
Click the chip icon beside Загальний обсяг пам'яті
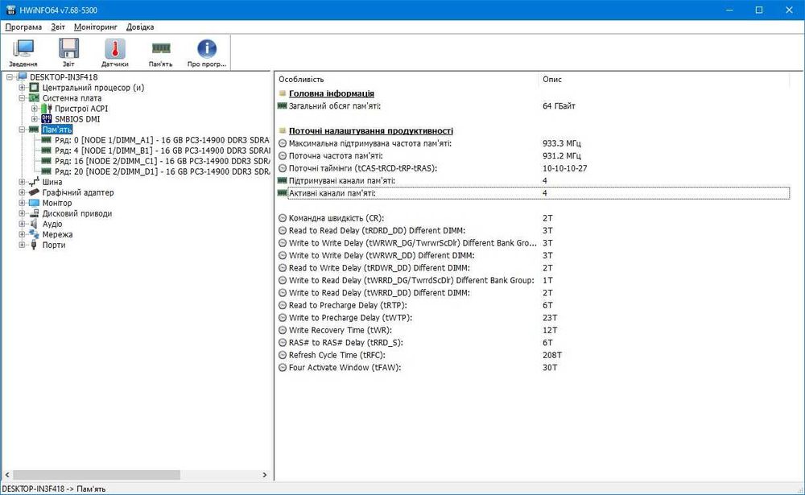coord(283,106)
